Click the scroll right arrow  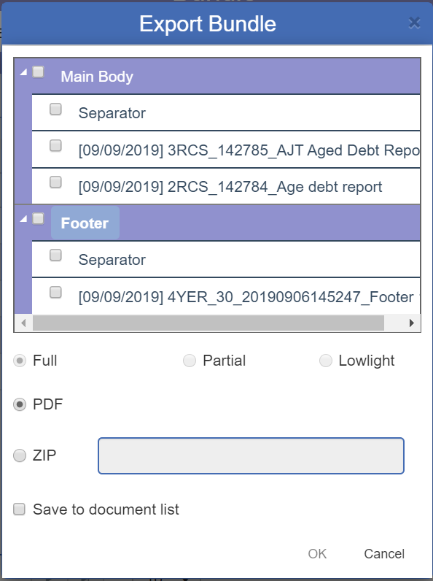412,323
